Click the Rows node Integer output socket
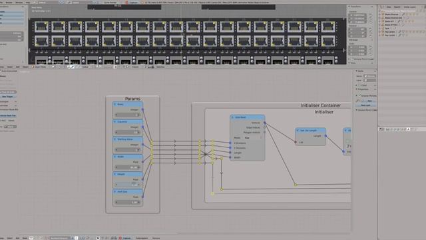This screenshot has height=240, width=426. [x=142, y=109]
